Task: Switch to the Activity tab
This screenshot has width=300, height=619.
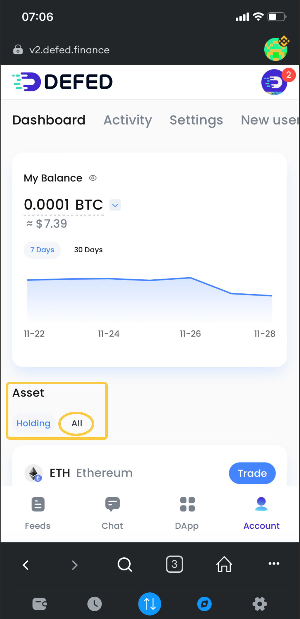Action: click(128, 120)
